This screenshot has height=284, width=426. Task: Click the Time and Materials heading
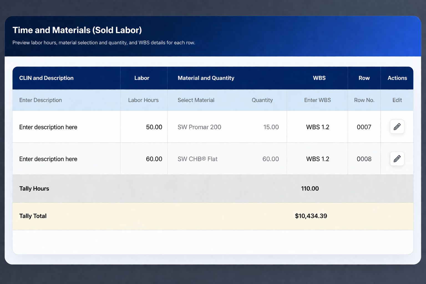pos(77,30)
